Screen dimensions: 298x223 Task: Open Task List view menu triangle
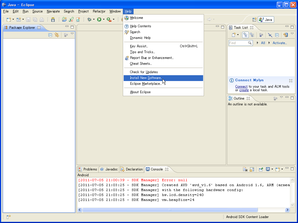pos(292,34)
